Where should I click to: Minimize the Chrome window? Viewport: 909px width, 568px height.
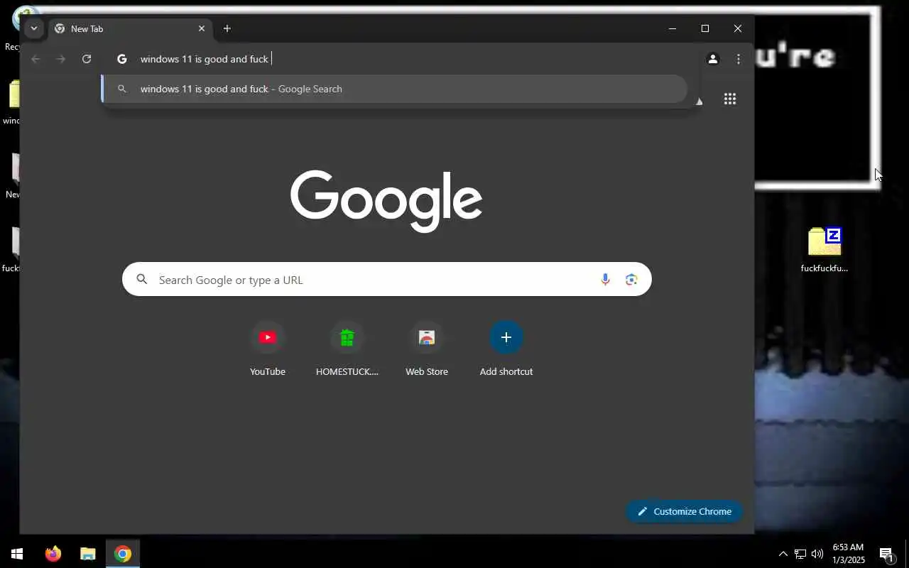pos(673,28)
